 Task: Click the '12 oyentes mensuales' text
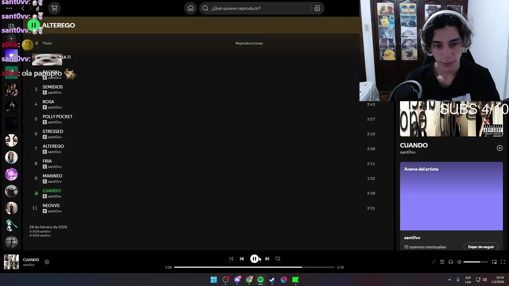tap(425, 247)
